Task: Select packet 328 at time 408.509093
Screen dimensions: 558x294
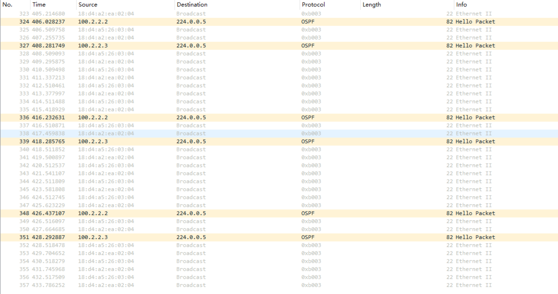Action: [x=279, y=54]
